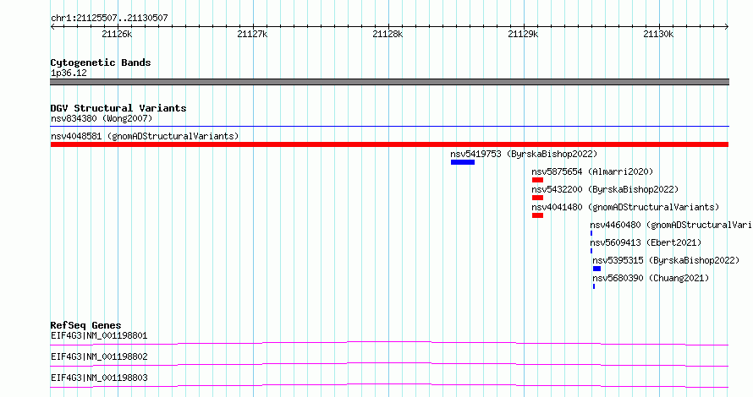Select the Cytogenetic Bands track title

tap(101, 63)
